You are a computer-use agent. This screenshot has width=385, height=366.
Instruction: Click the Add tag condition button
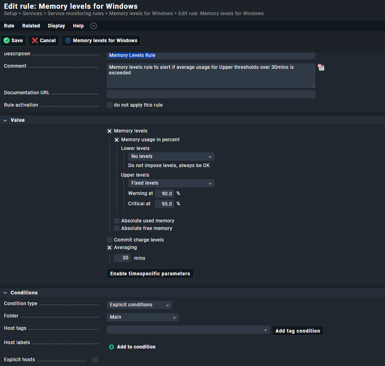(297, 331)
